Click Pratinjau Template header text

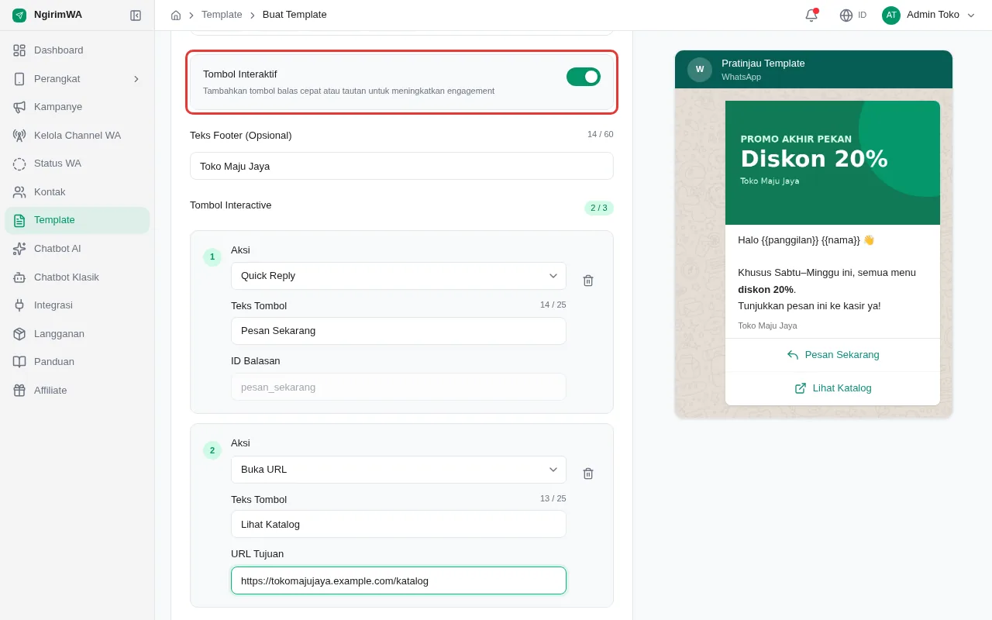tap(763, 64)
